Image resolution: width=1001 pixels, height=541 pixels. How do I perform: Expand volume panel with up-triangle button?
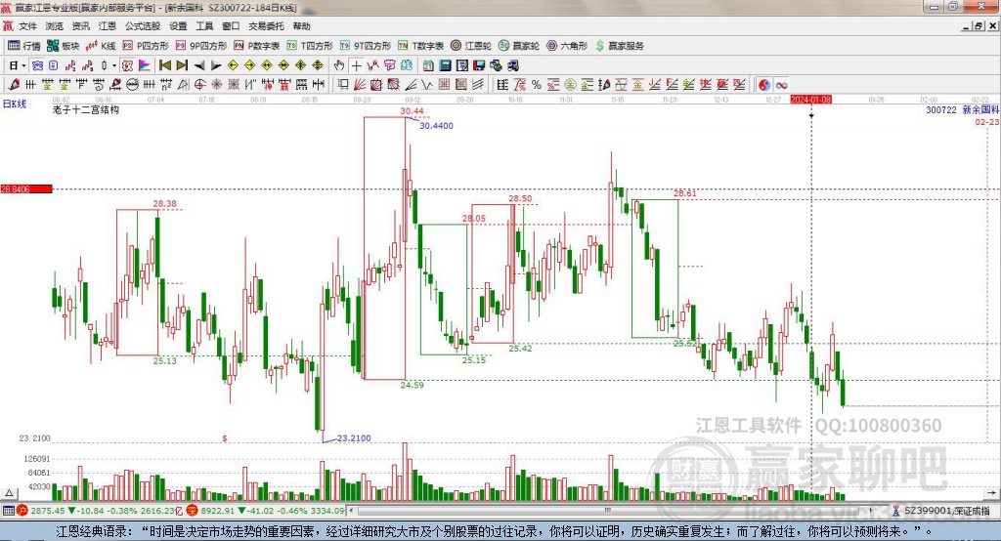coord(9,493)
